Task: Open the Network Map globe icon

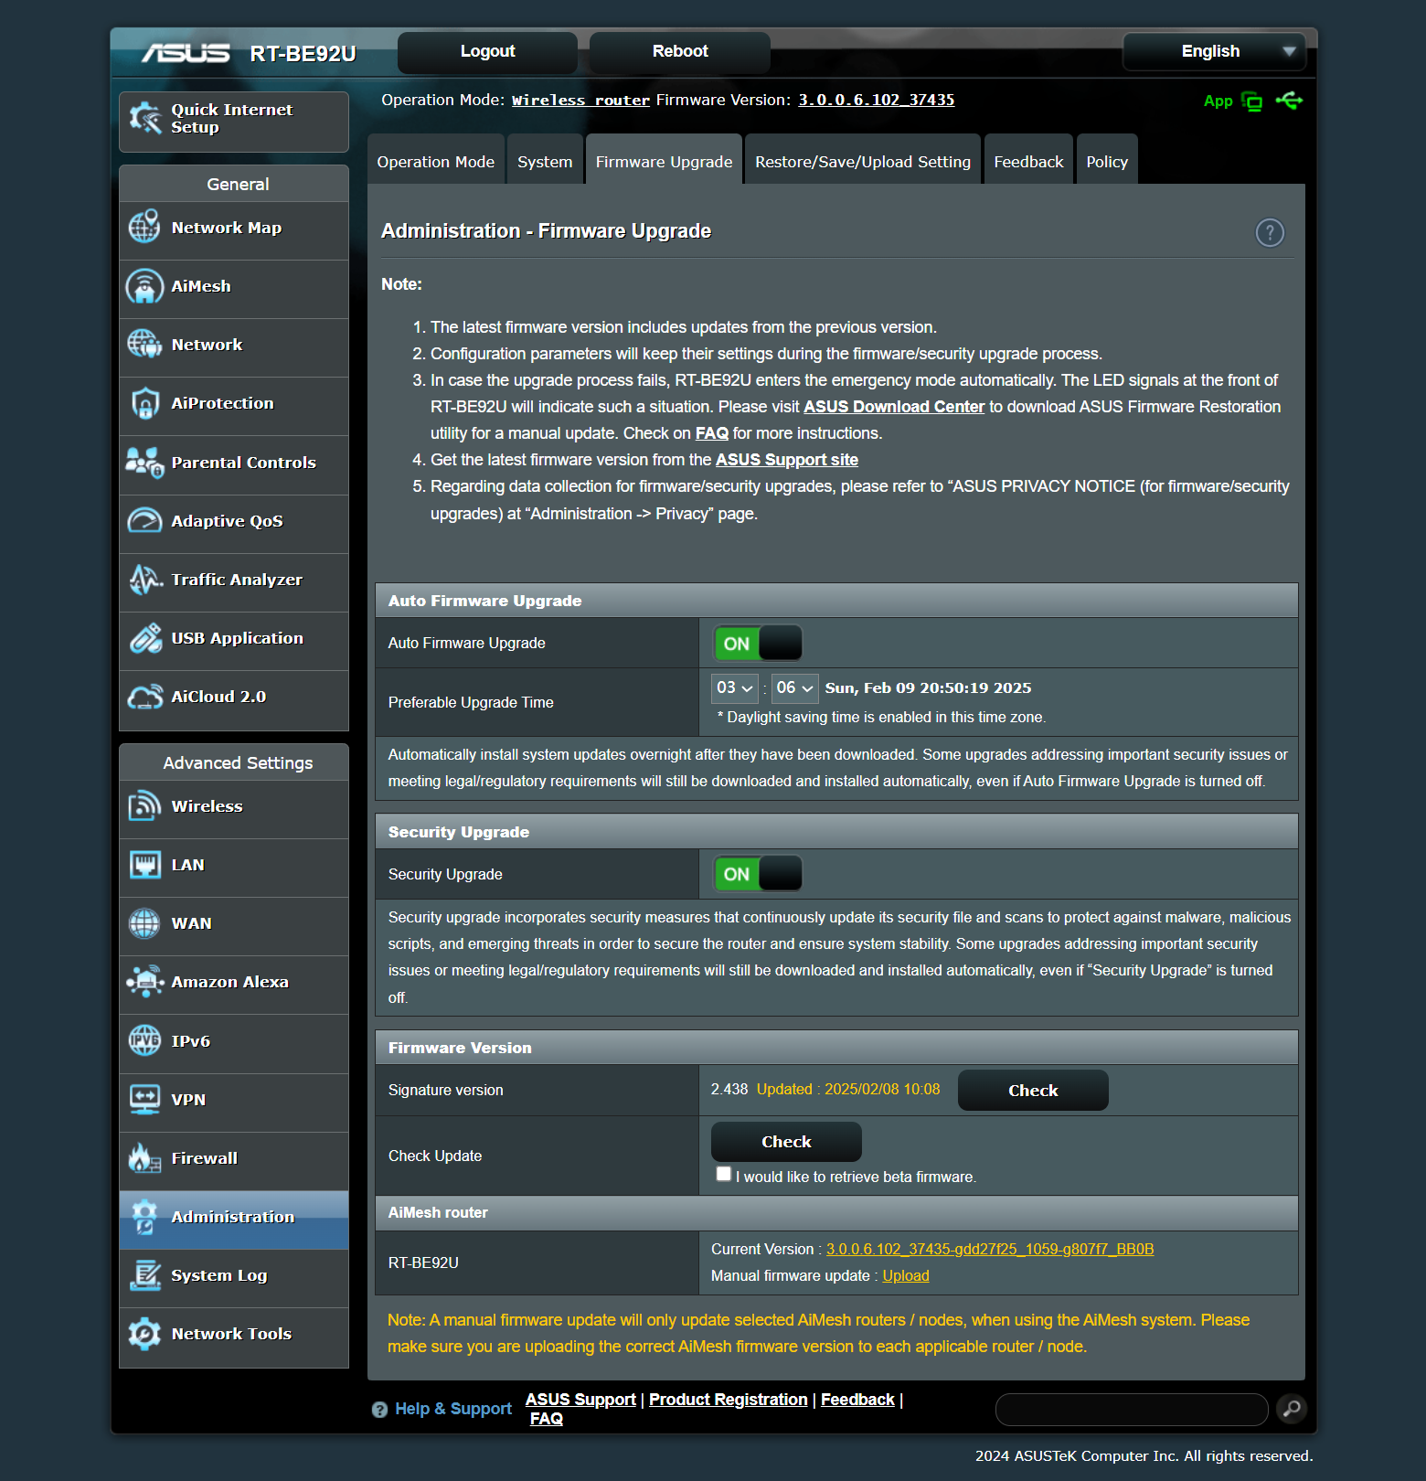Action: coord(144,227)
